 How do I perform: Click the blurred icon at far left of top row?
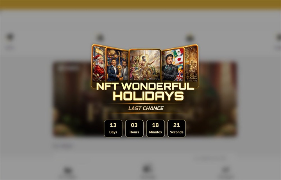click(10, 37)
